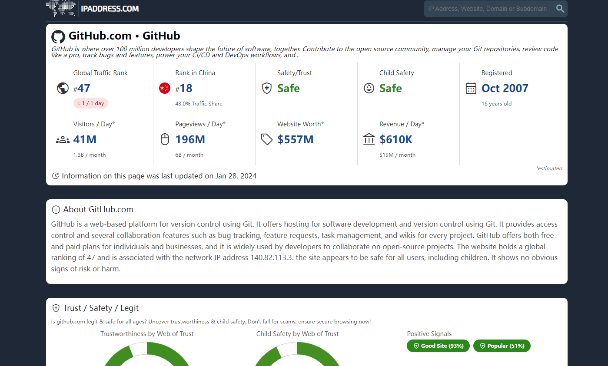Viewport: 608px width, 366px height.
Task: Click the 'Pageviews / Day*' label
Action: coord(200,124)
